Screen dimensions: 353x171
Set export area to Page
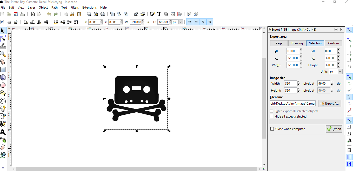(279, 43)
